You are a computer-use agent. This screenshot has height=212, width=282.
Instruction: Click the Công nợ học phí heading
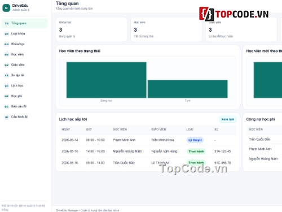click(261, 119)
